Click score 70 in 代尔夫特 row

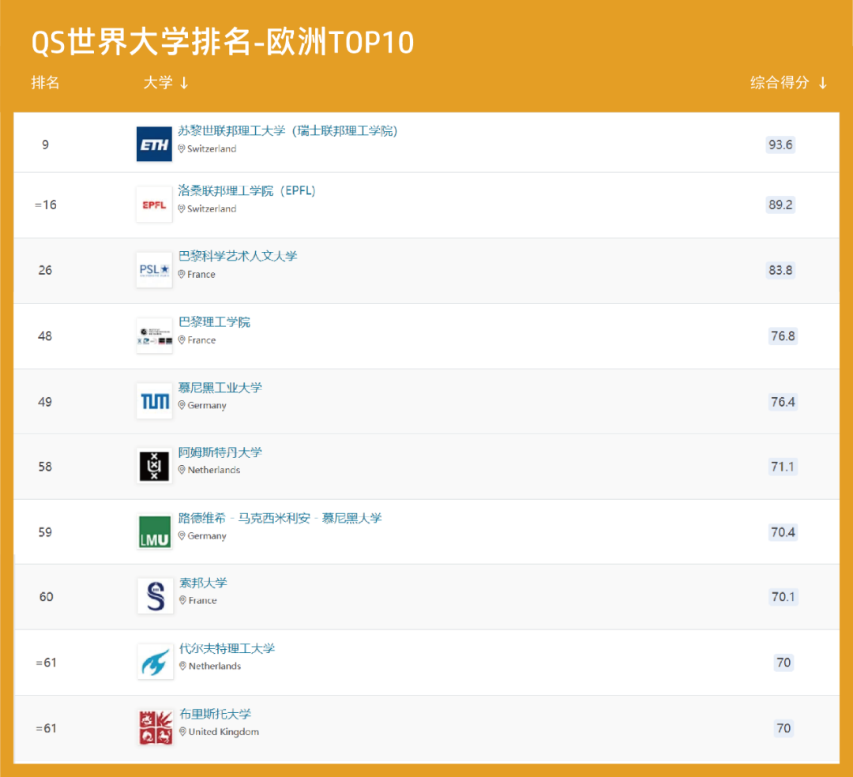pos(783,663)
